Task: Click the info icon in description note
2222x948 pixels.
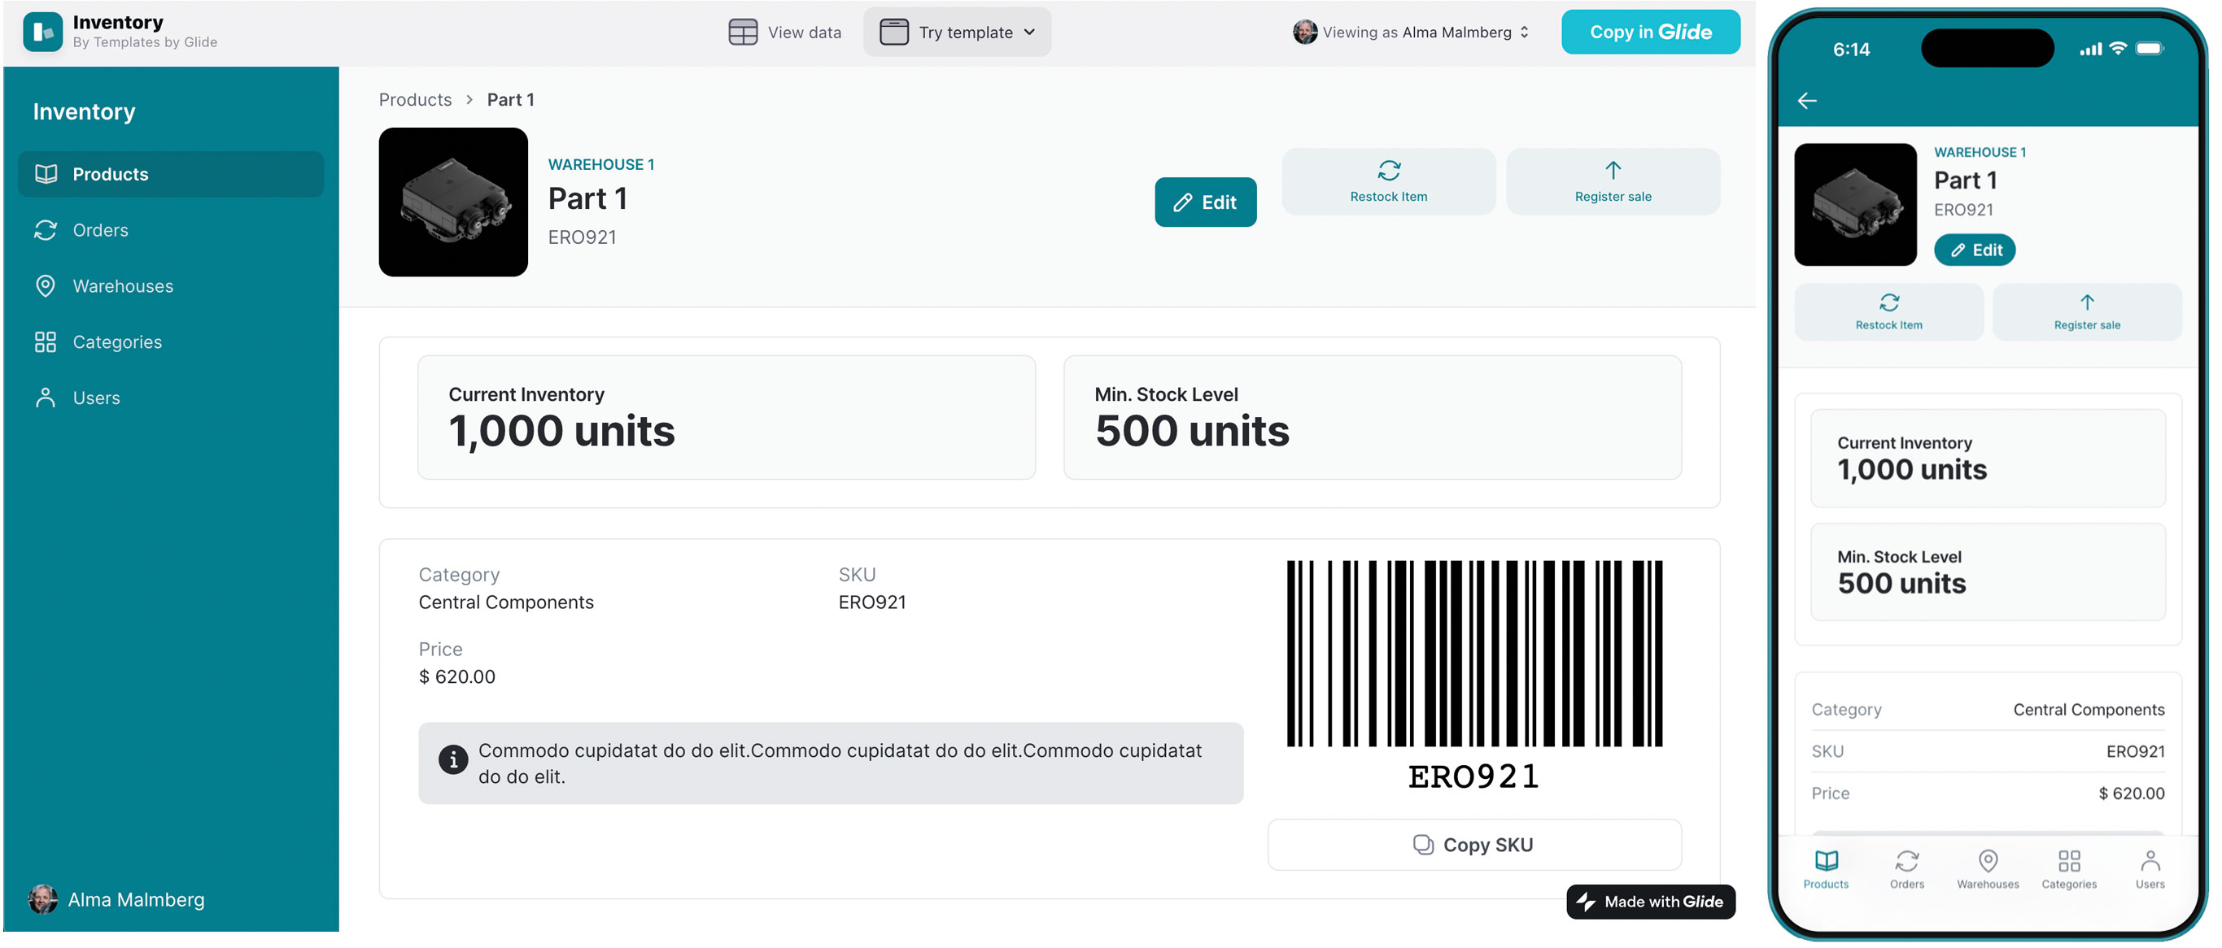Action: click(453, 759)
